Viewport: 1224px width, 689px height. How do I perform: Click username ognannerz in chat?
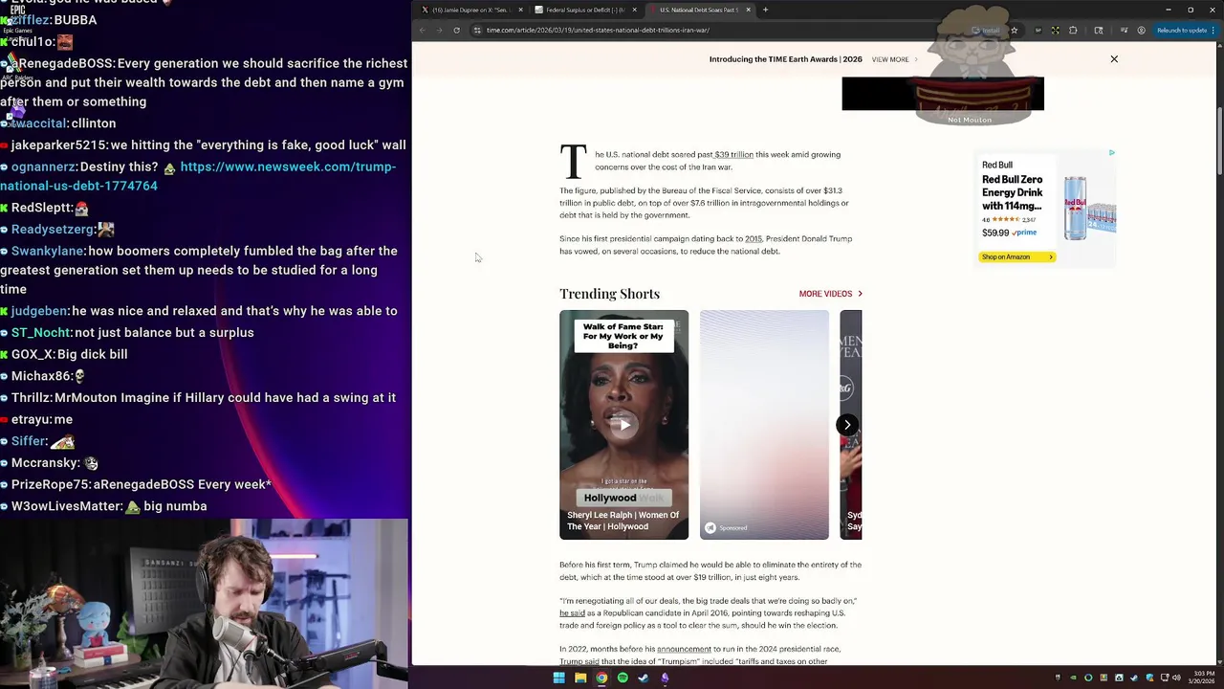tap(43, 167)
